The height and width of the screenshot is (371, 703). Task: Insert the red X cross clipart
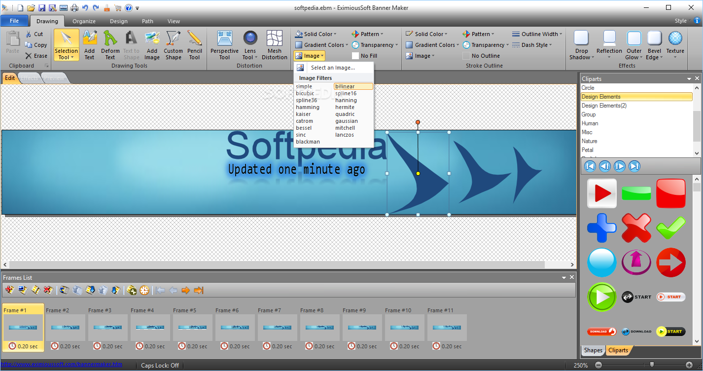(x=636, y=228)
